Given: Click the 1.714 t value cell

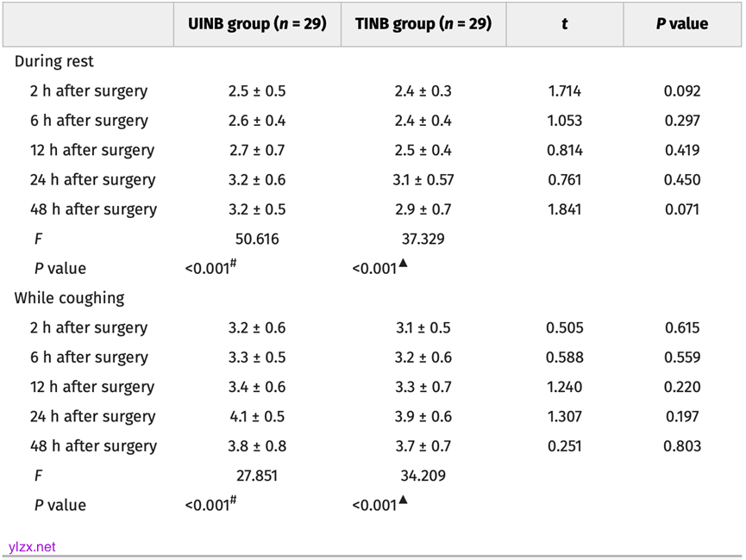Looking at the screenshot, I should [x=564, y=91].
